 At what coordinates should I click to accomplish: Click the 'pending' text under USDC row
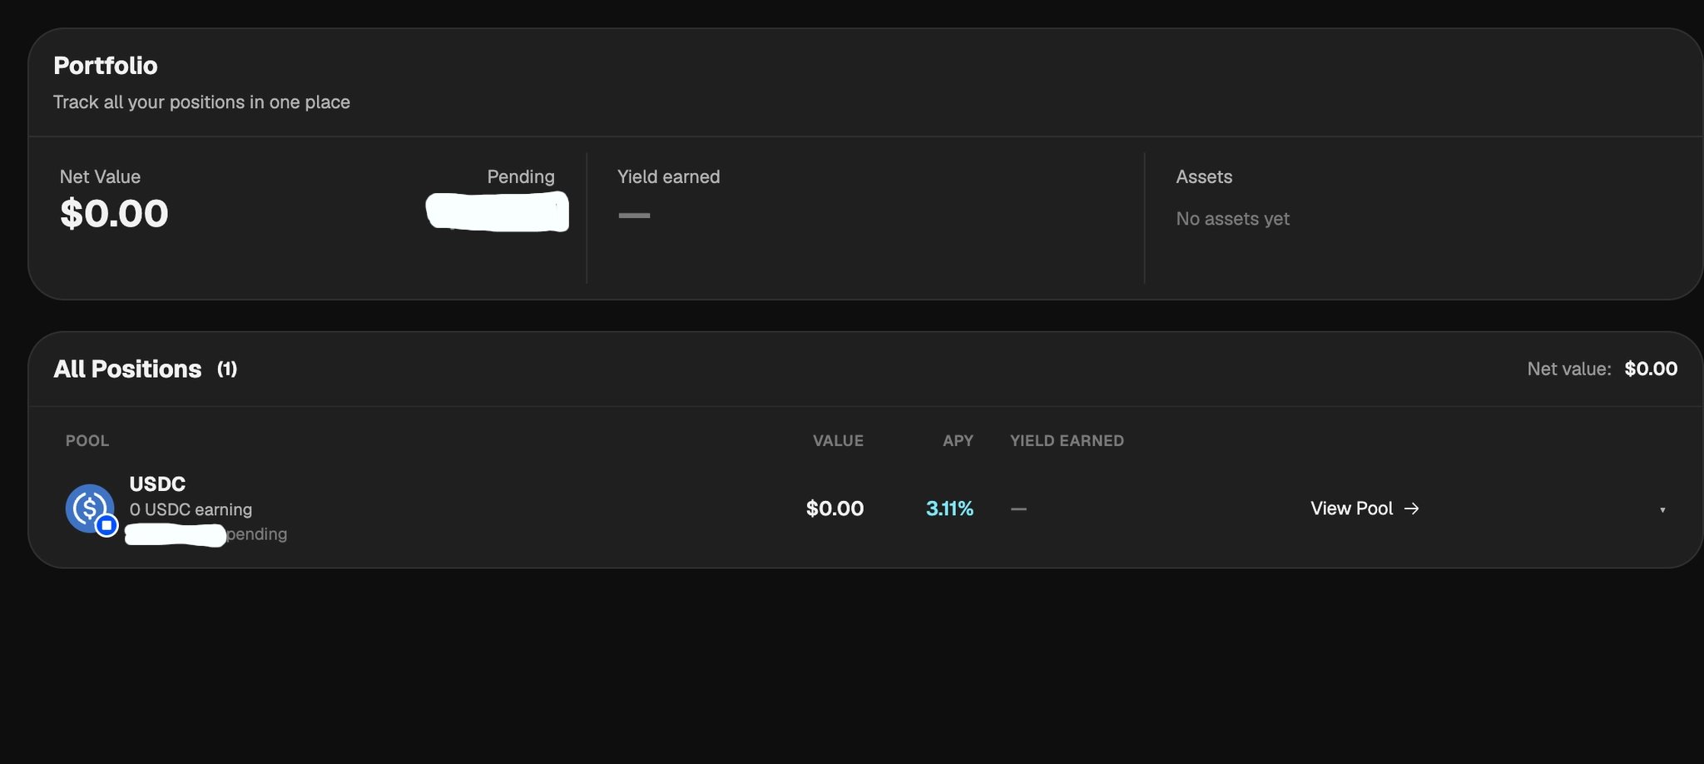(x=257, y=534)
